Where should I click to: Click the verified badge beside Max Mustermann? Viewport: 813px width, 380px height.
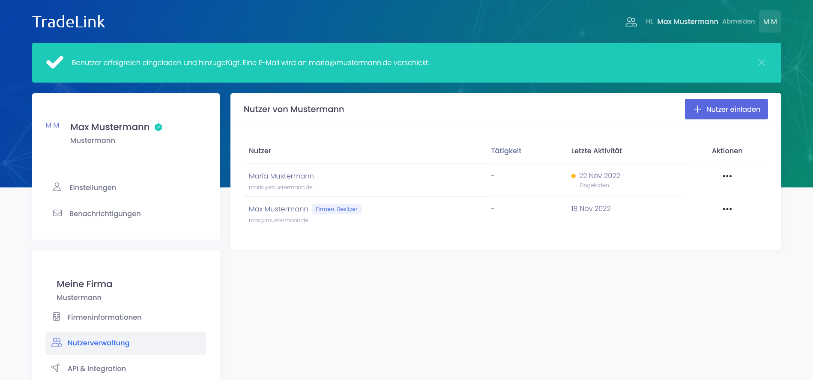tap(158, 127)
